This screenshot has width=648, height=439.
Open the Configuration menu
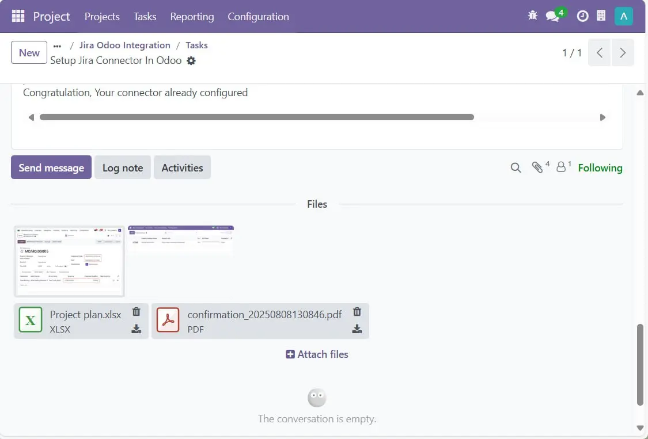(x=258, y=17)
